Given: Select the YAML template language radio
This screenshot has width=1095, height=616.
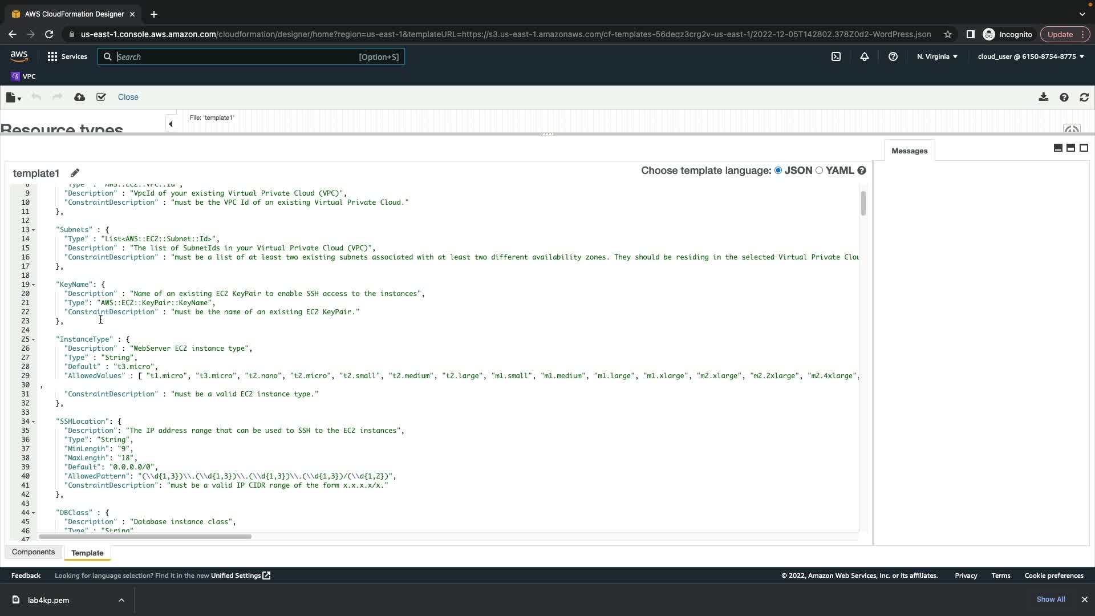Looking at the screenshot, I should coord(819,171).
